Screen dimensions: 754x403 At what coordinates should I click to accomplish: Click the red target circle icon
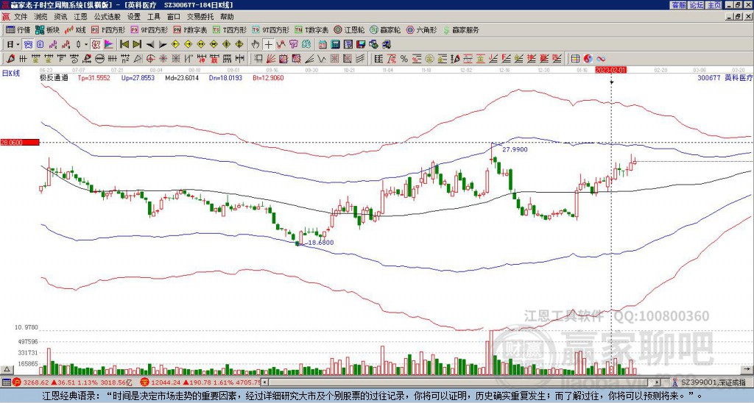(x=150, y=59)
